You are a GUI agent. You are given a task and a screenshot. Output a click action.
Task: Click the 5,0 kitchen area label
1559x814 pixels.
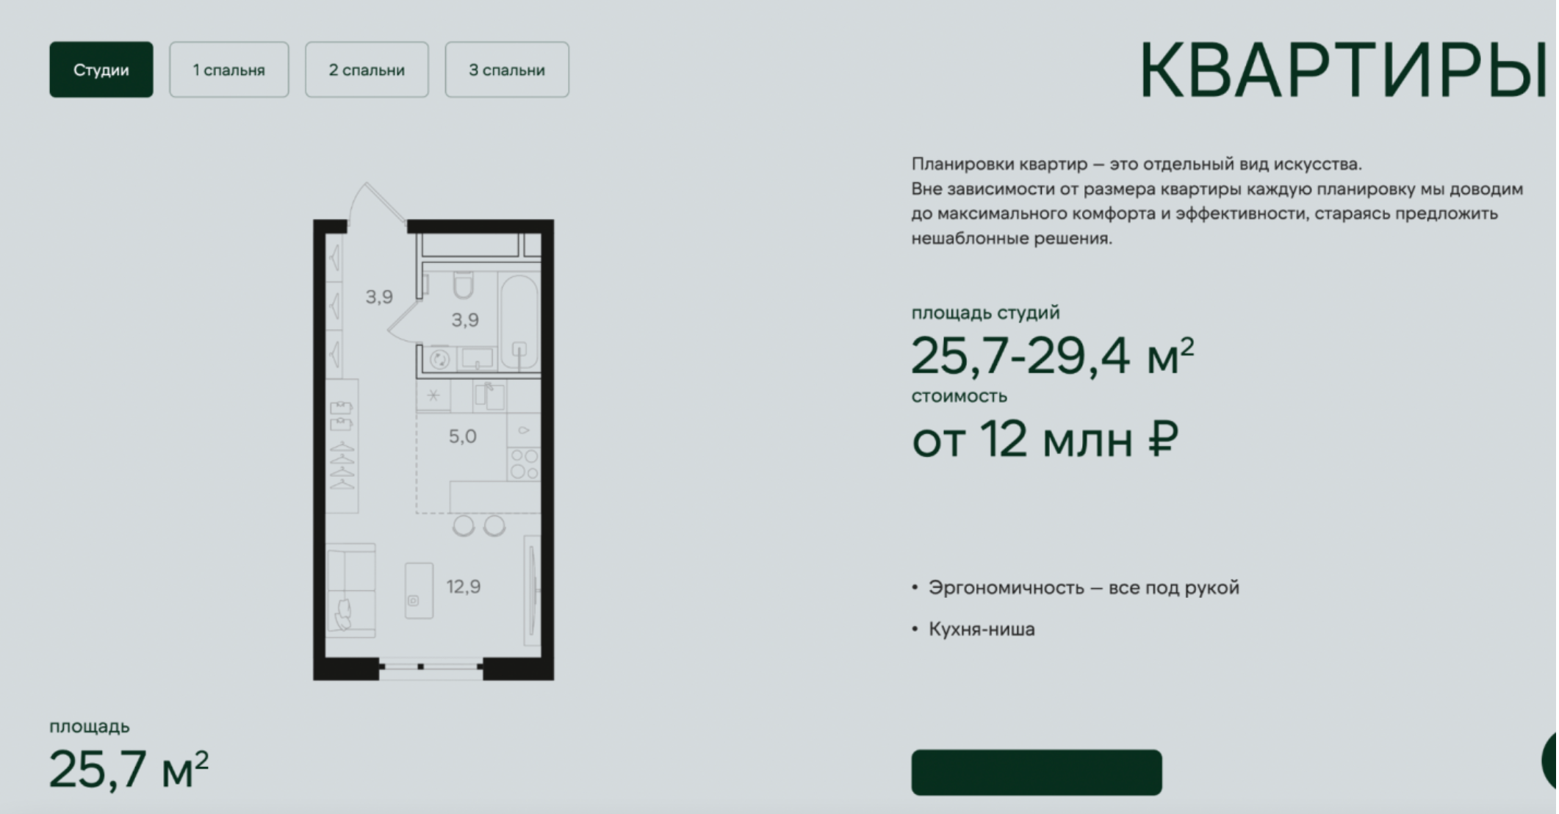463,436
